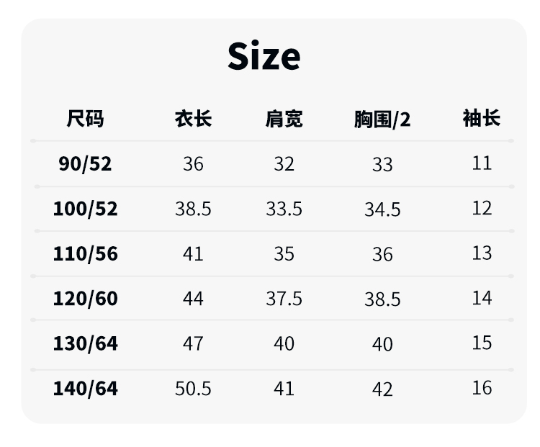Screen dimensions: 540x447
Task: Click the sleeve length value 11
Action: click(482, 163)
